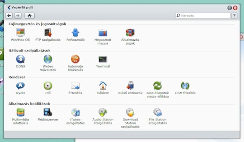This screenshot has width=244, height=142.
Task: Click the Keresés search field
Action: click(203, 16)
